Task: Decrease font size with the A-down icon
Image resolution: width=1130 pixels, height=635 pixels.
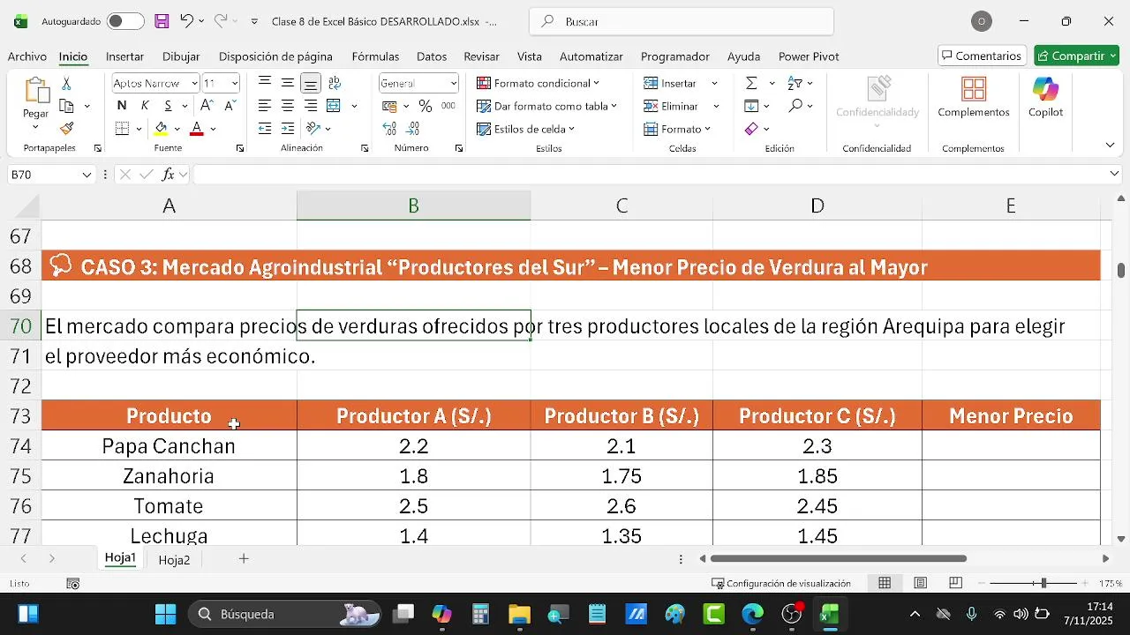Action: tap(230, 106)
